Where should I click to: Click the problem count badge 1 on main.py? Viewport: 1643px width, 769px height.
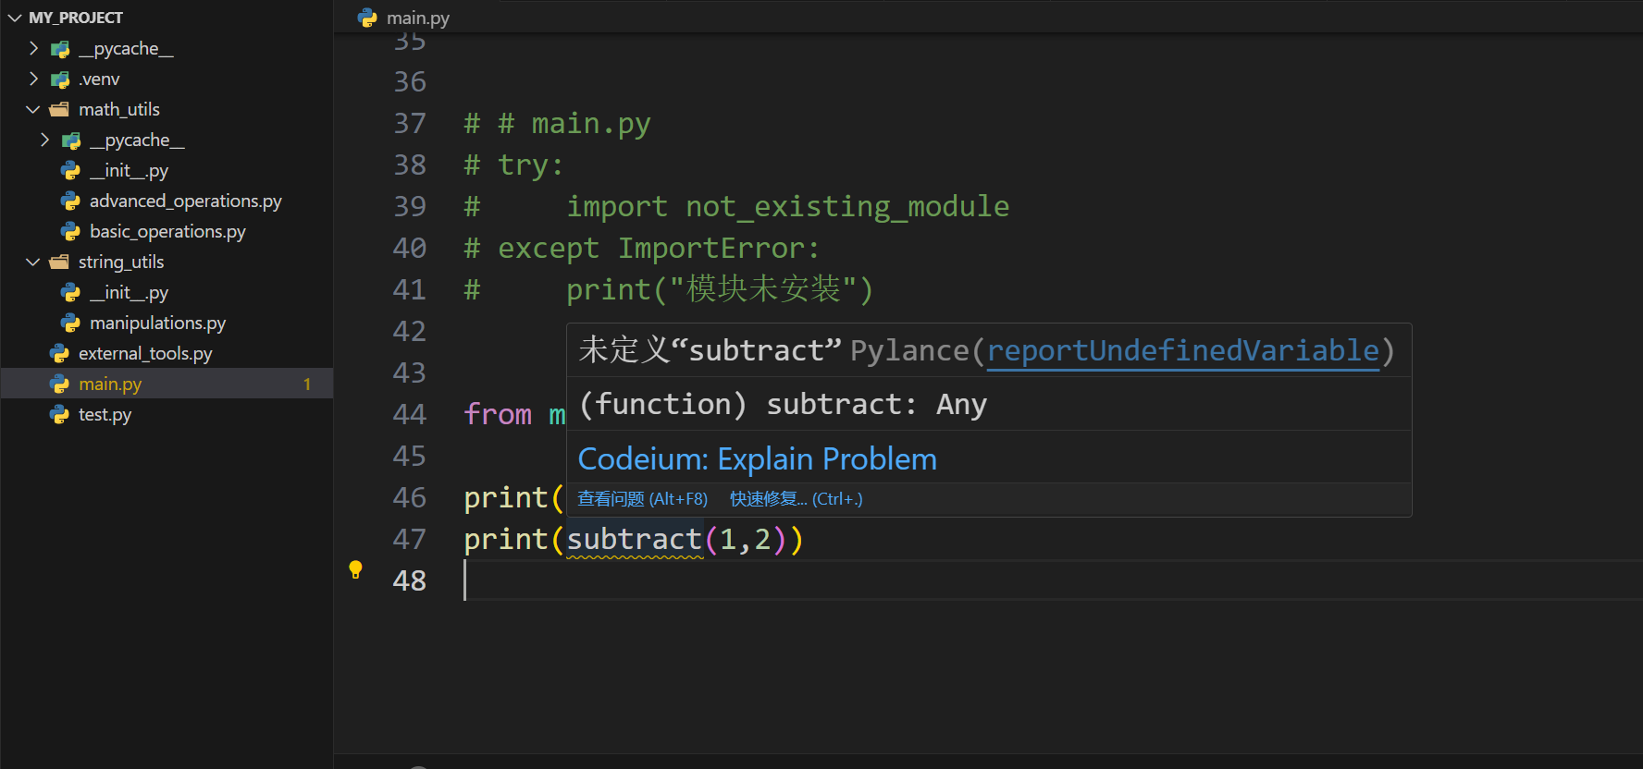(x=307, y=384)
